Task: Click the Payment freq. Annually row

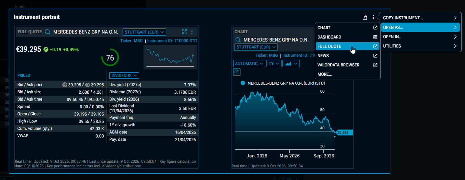Action: [153, 118]
